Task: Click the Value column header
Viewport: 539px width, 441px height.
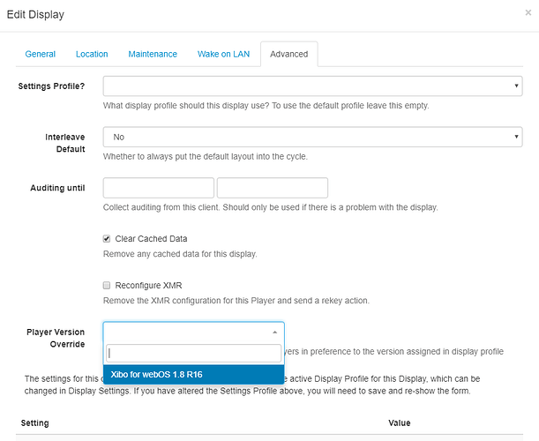Action: (x=399, y=423)
